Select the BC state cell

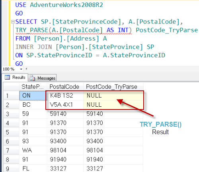click(33, 105)
